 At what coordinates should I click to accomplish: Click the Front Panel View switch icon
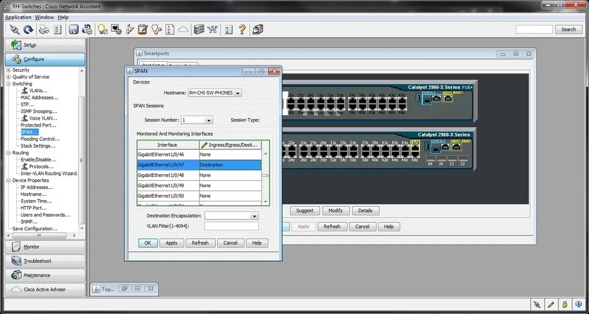click(x=199, y=29)
